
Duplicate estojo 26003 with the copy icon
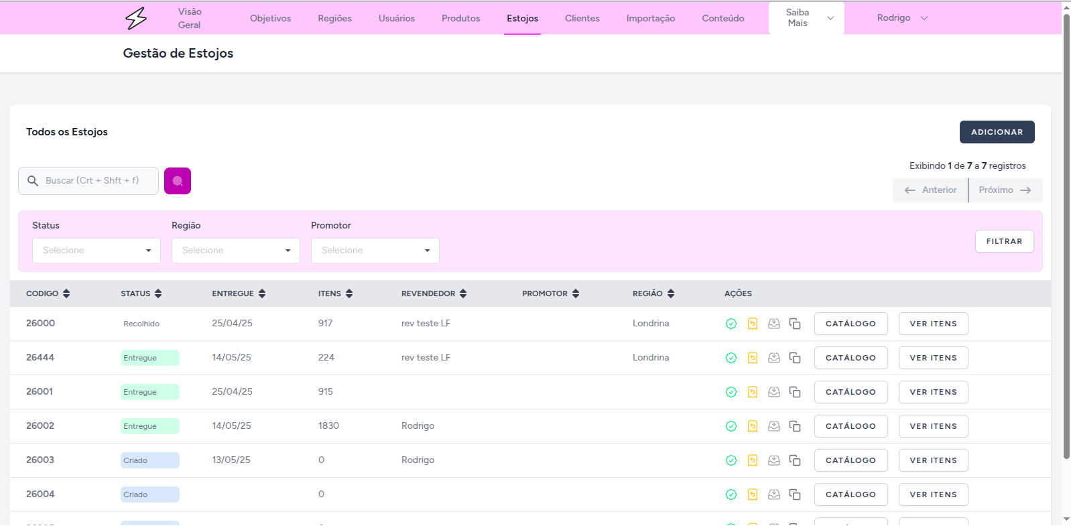(795, 460)
